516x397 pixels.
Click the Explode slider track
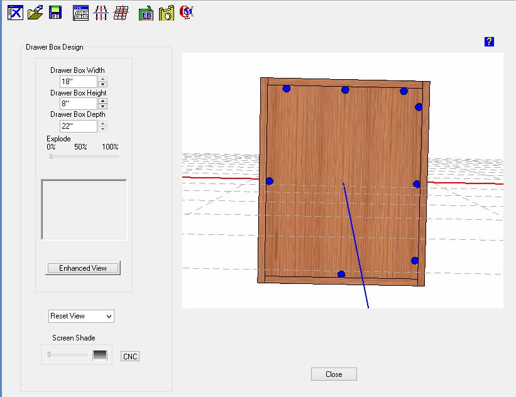84,156
